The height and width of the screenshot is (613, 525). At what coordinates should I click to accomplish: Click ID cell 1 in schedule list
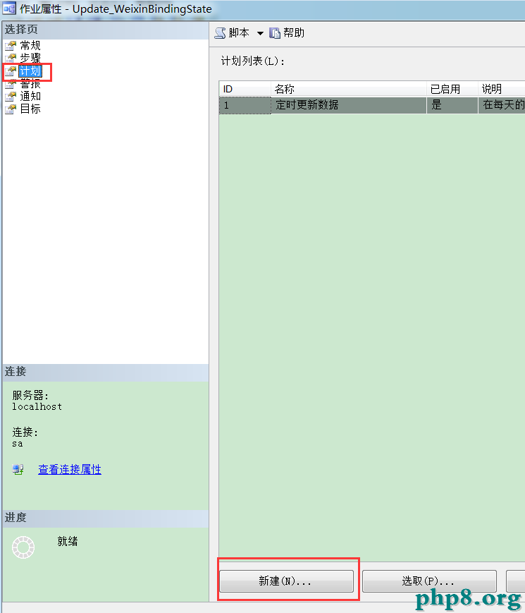coord(245,105)
